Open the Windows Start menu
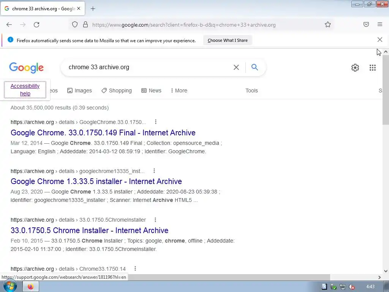 click(10, 286)
